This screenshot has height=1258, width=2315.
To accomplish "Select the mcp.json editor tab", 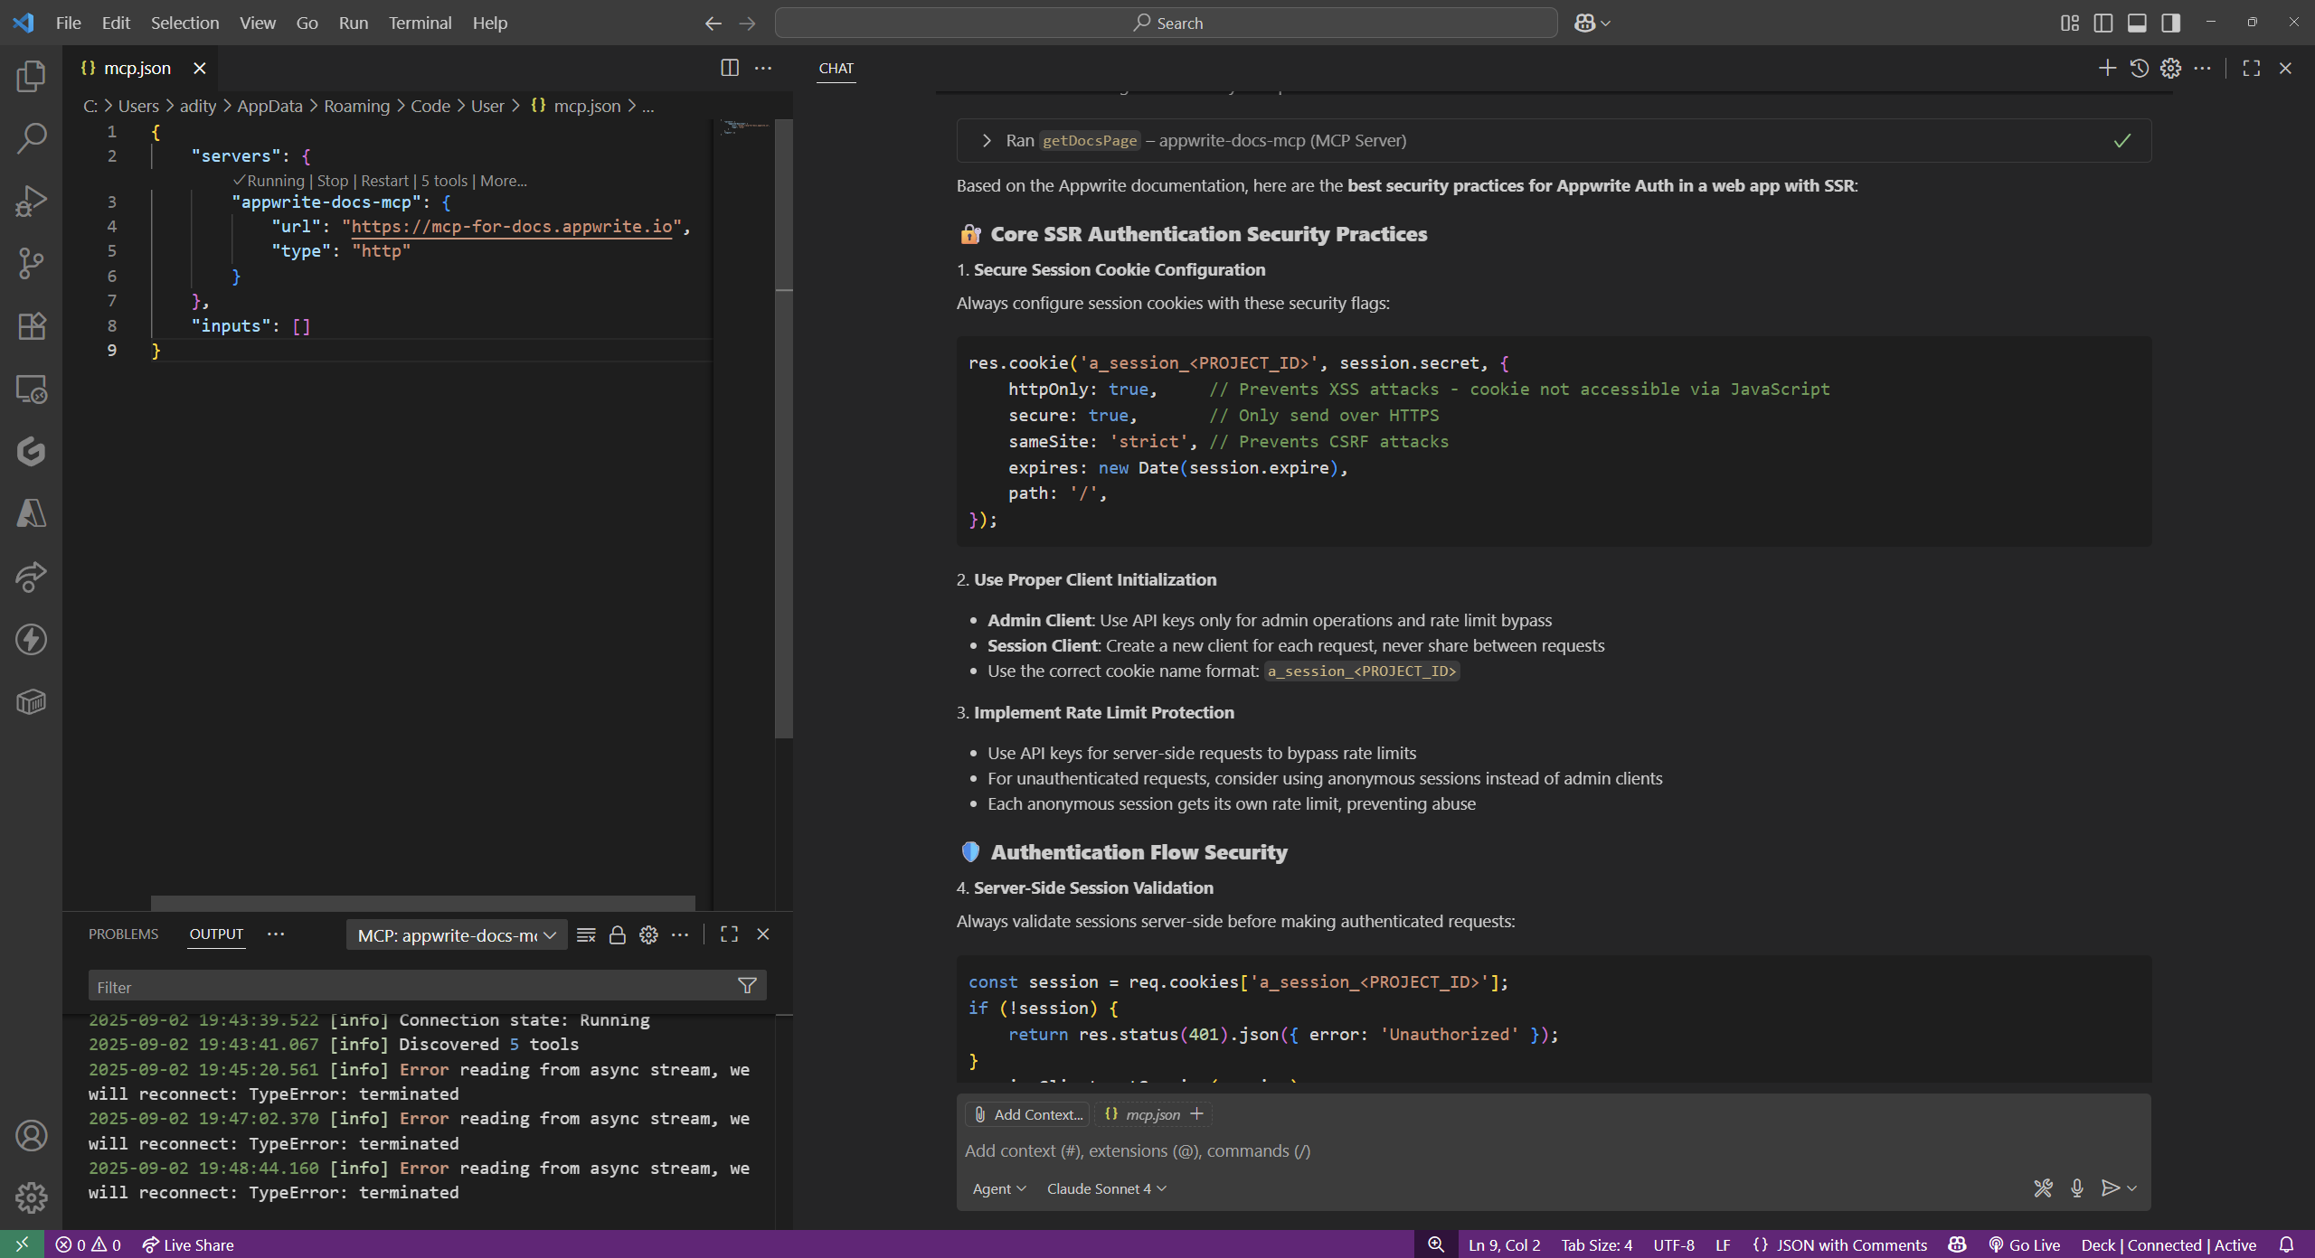I will click(139, 68).
